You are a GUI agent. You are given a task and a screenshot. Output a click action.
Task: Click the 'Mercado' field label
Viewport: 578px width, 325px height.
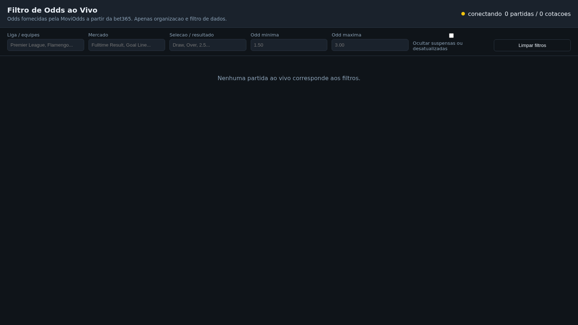pyautogui.click(x=98, y=35)
